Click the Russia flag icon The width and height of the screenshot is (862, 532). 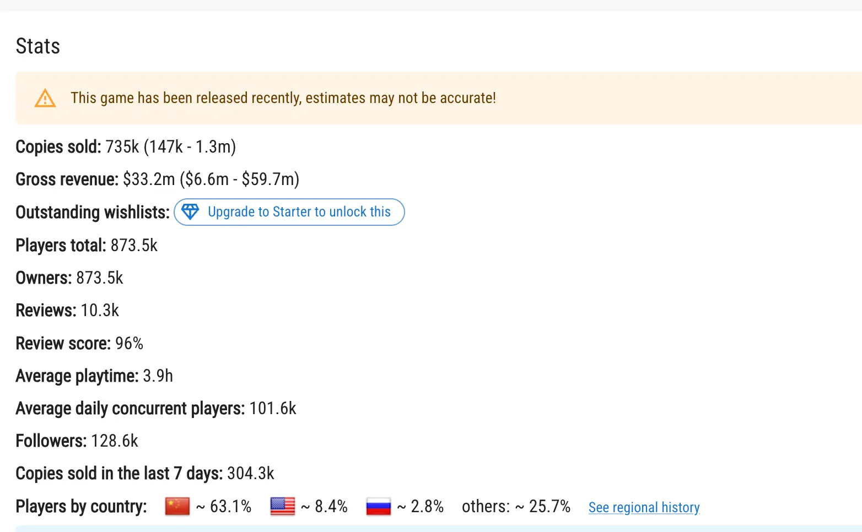pyautogui.click(x=379, y=506)
